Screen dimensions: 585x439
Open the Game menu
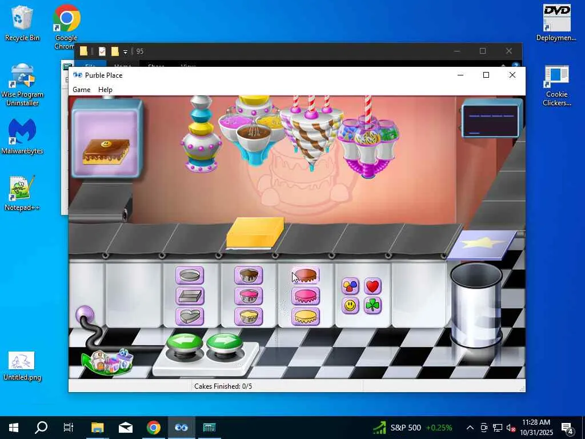(x=81, y=90)
